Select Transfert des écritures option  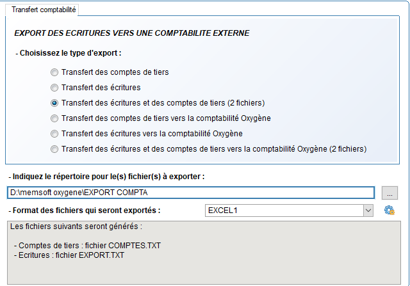(x=95, y=88)
